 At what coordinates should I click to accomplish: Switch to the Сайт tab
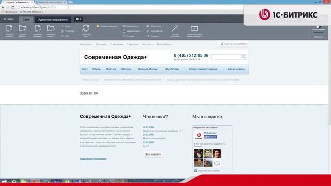(26, 20)
